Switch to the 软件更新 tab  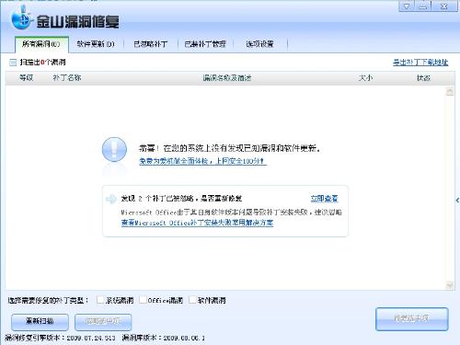pyautogui.click(x=96, y=44)
